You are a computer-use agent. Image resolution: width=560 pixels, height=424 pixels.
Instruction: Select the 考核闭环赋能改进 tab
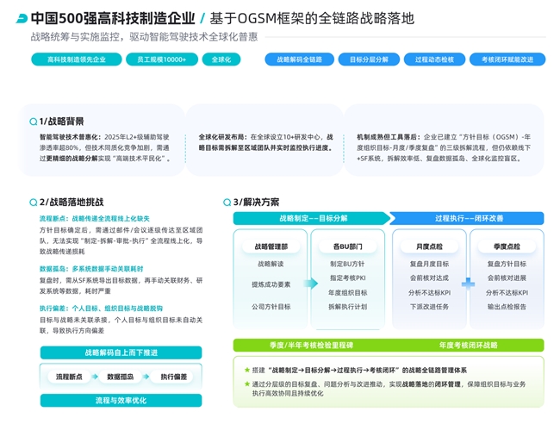click(x=507, y=59)
